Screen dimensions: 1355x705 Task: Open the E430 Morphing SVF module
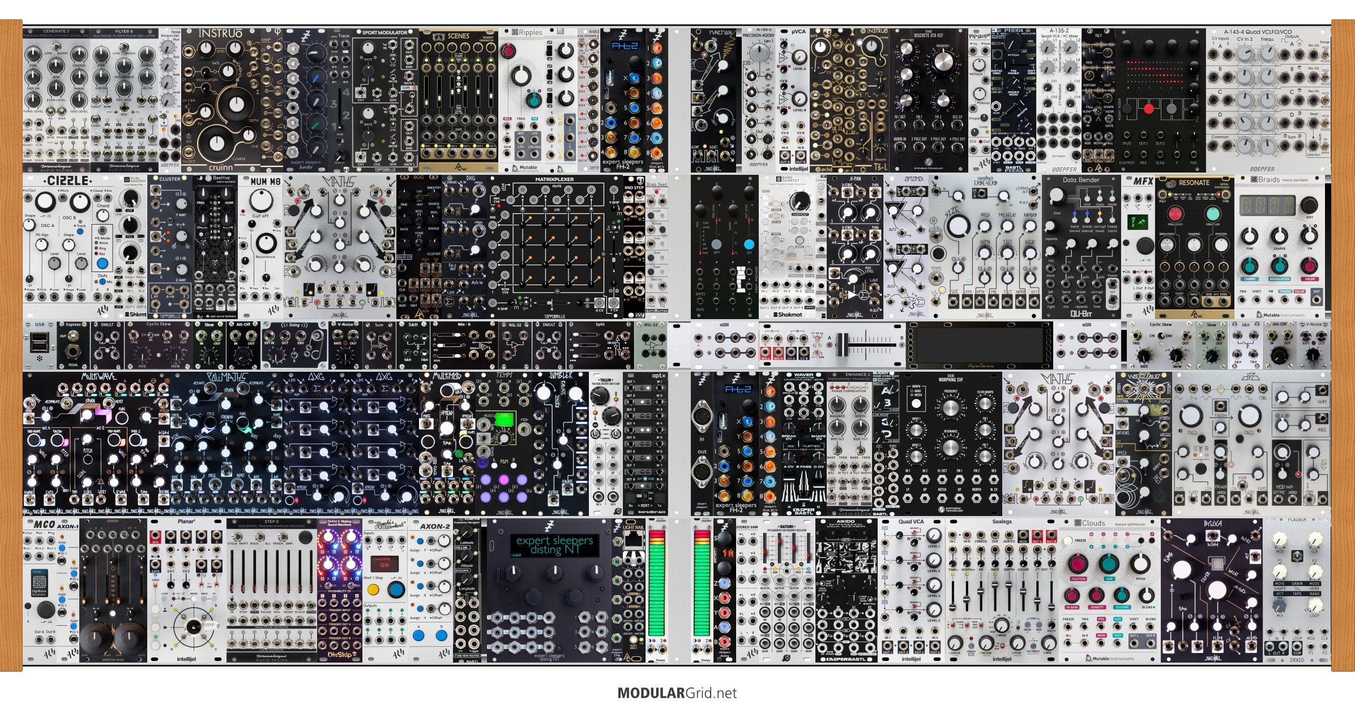coord(951,443)
